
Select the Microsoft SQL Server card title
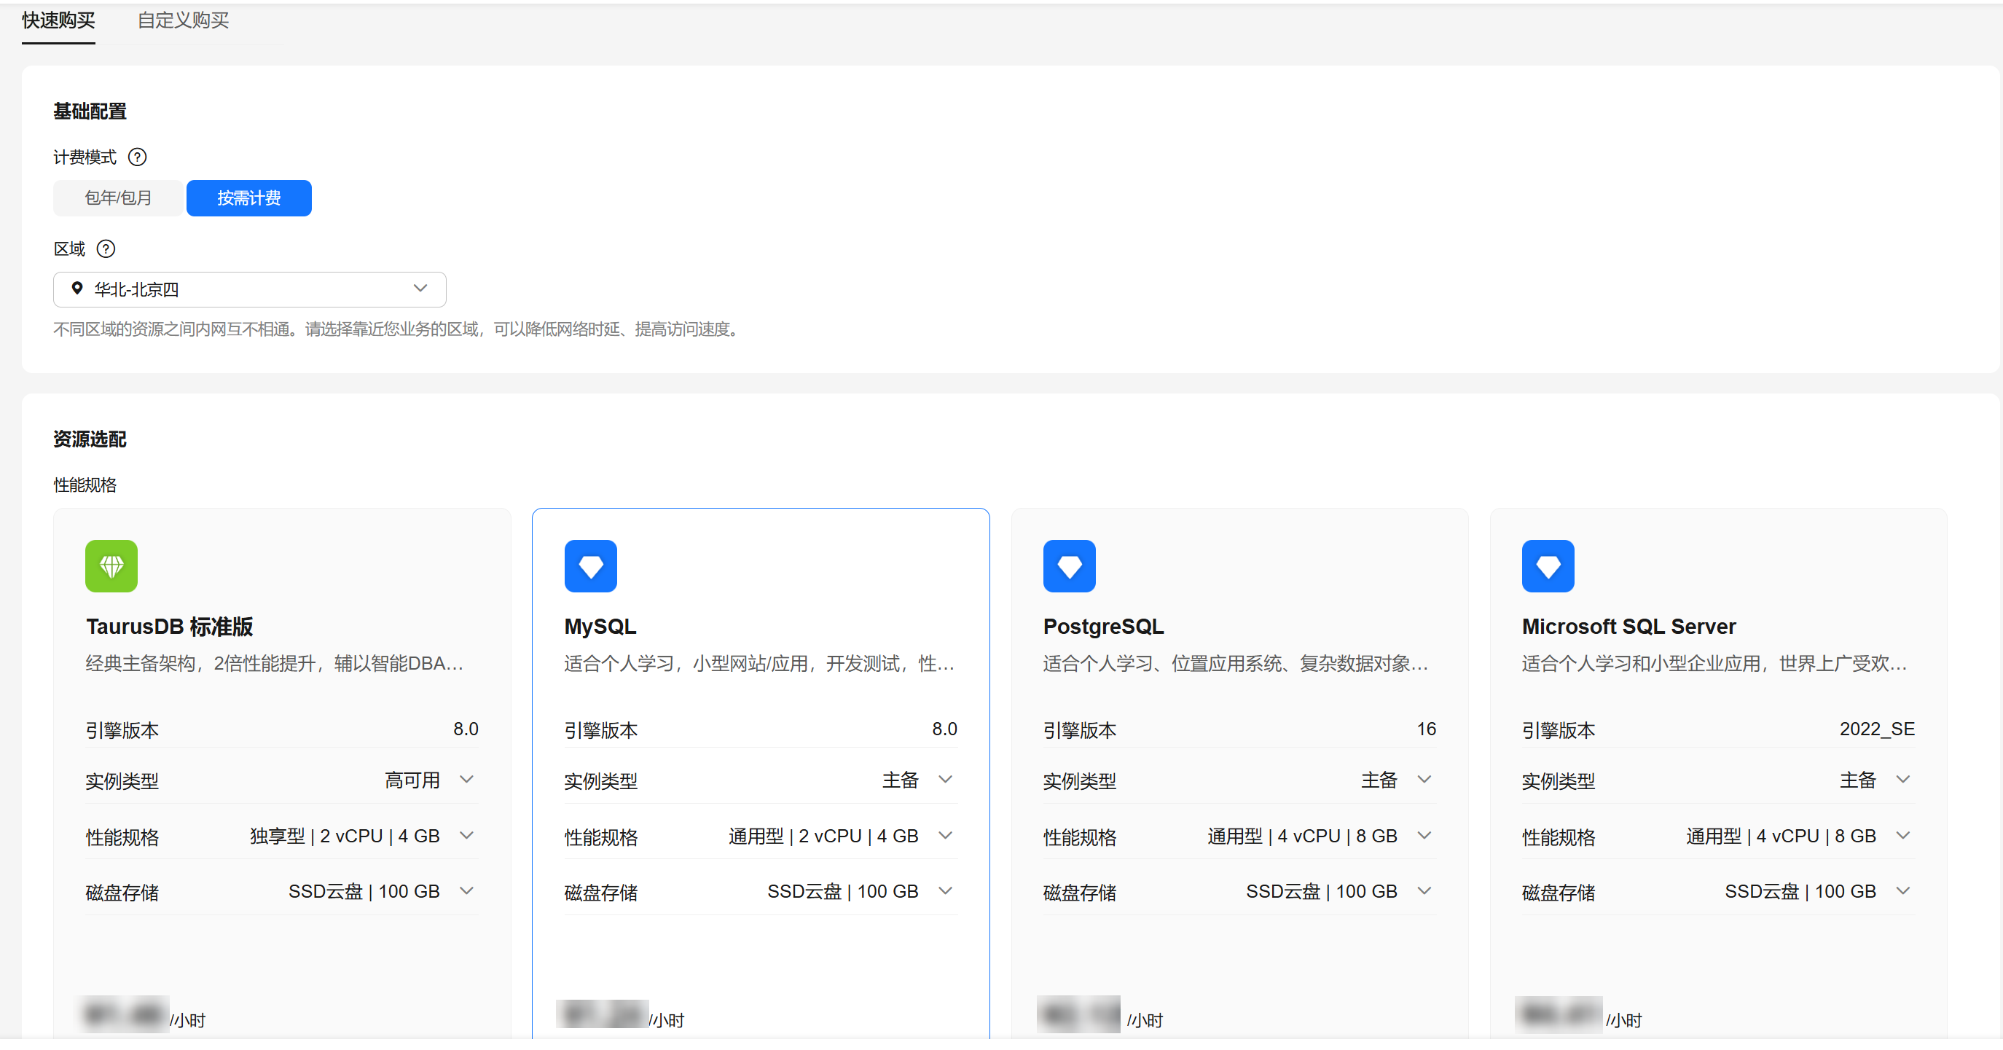1629,627
